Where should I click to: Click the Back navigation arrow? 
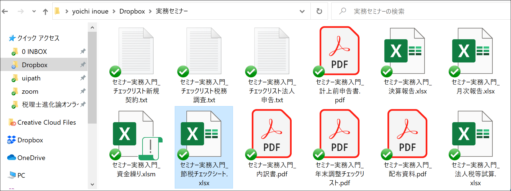5,11
